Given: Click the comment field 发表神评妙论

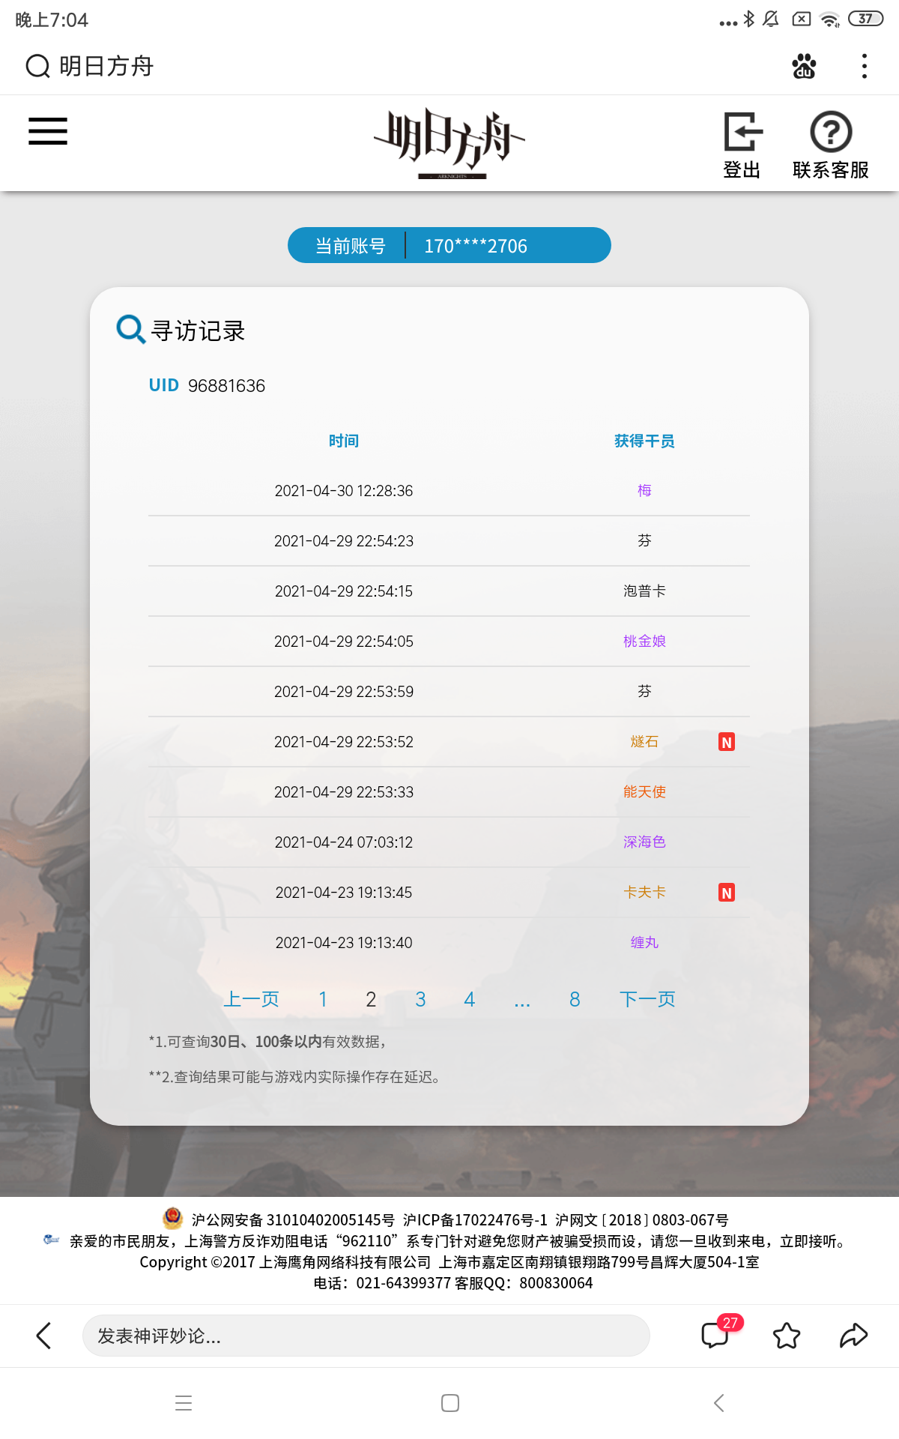Looking at the screenshot, I should 366,1336.
